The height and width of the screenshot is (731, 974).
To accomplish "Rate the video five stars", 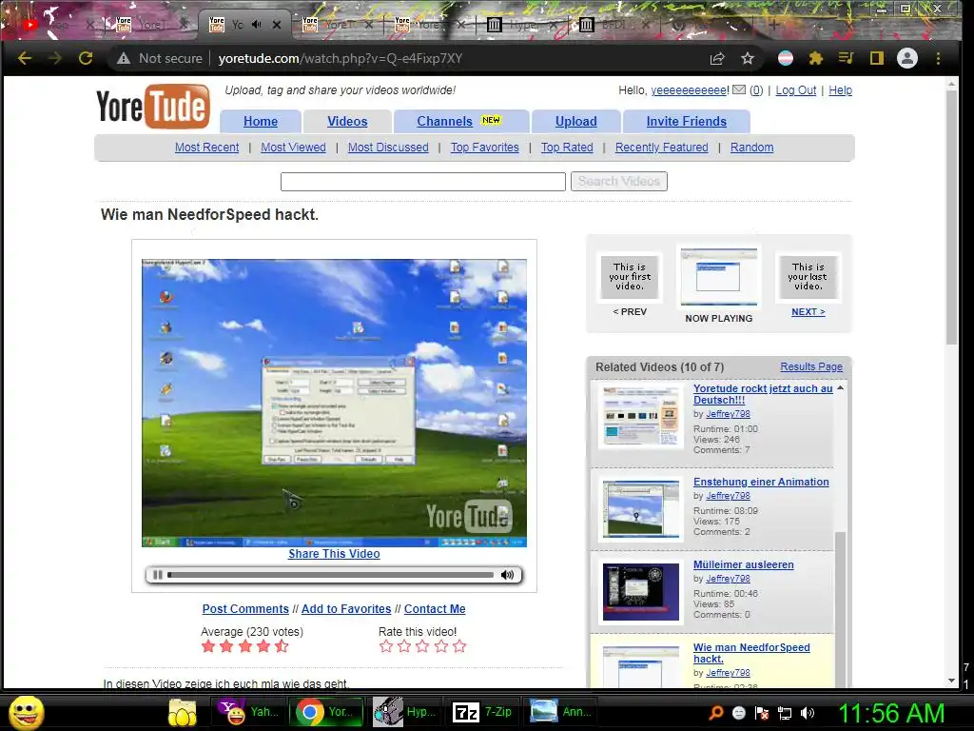I will pyautogui.click(x=459, y=646).
